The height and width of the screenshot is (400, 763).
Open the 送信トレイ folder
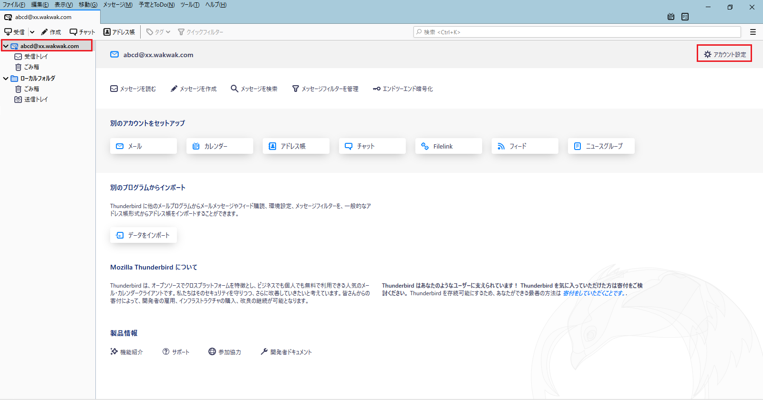click(x=36, y=100)
